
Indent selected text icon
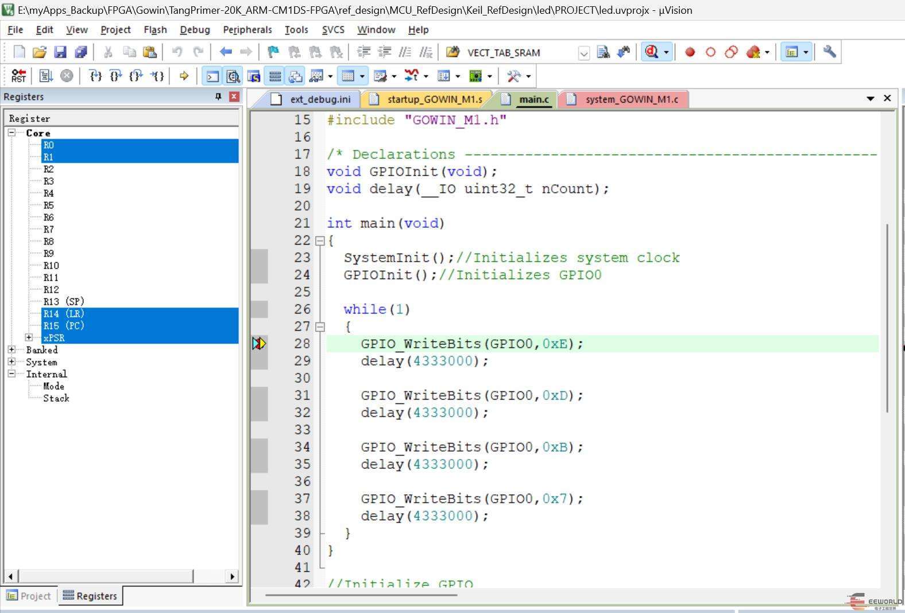363,52
